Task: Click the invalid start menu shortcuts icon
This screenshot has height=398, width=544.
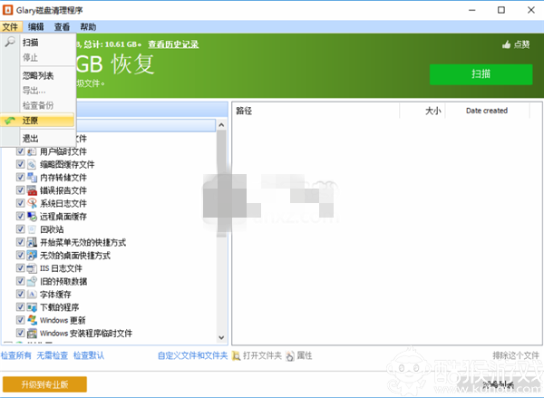Action: tap(32, 242)
